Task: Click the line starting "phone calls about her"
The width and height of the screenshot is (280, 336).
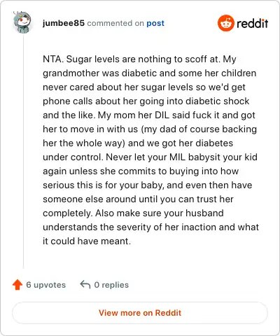Action: click(146, 101)
